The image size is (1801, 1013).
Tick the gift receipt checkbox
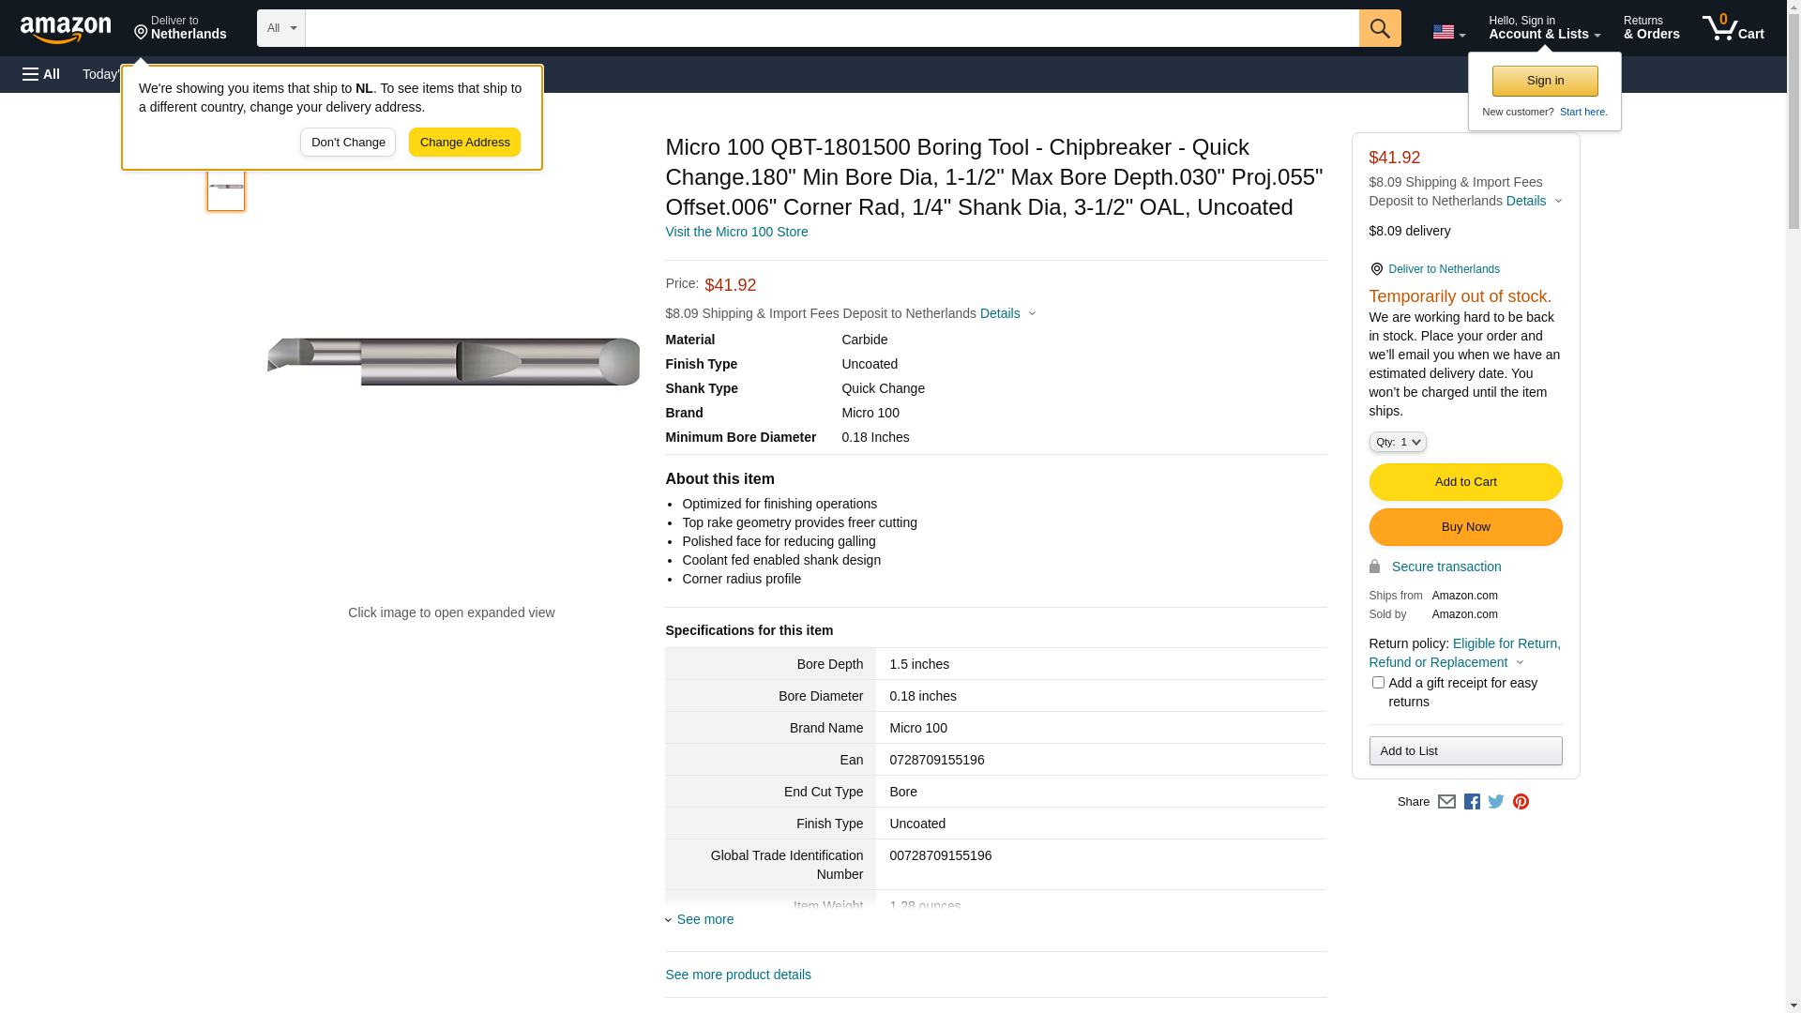[x=1378, y=683]
